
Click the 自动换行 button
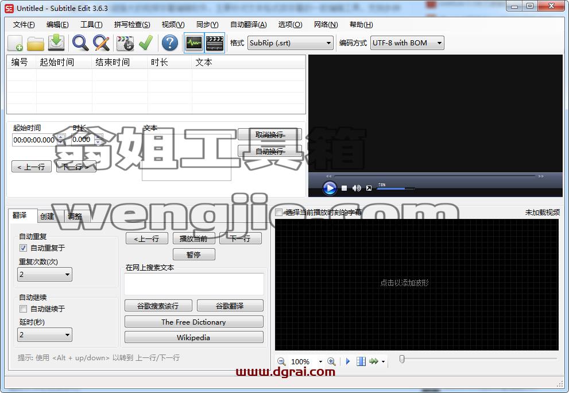tap(270, 151)
